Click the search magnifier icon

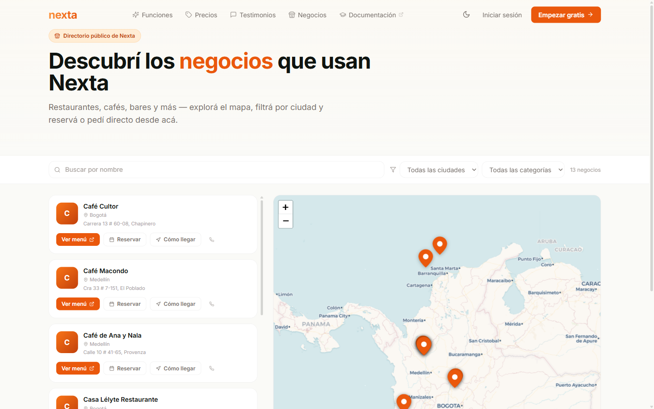(x=57, y=170)
